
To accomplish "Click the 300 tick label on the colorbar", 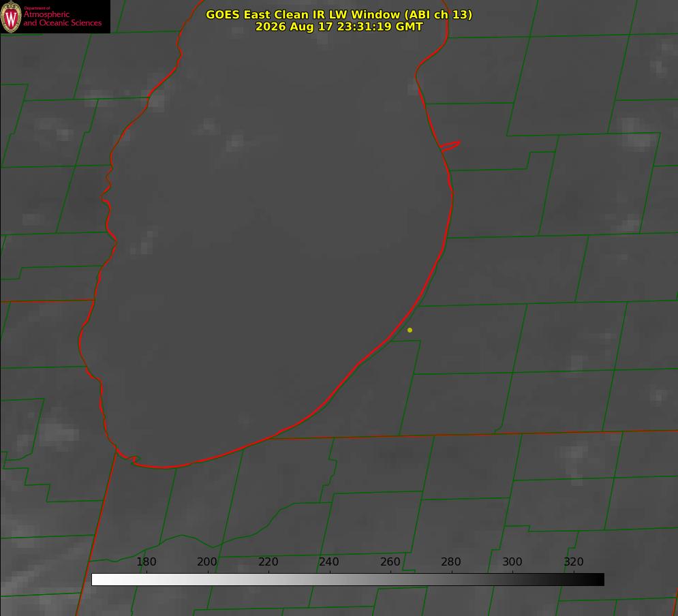I will coord(512,561).
